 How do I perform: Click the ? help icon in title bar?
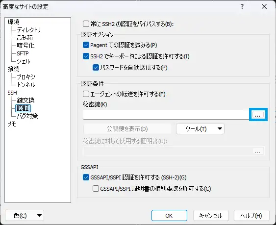point(242,6)
